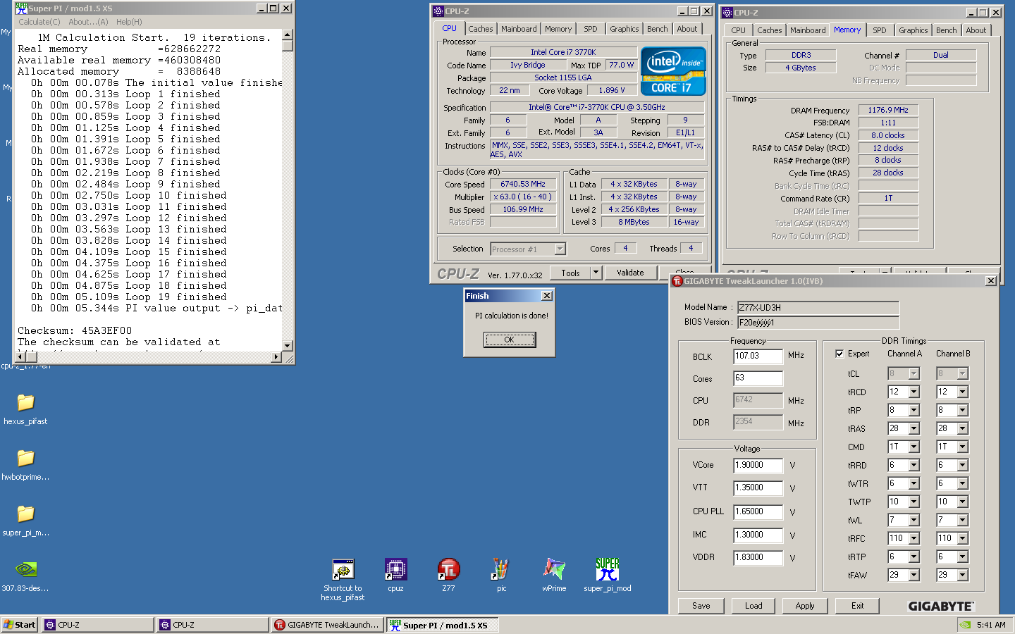Open Channel B tRCD dropdown
This screenshot has height=634, width=1015.
point(963,392)
